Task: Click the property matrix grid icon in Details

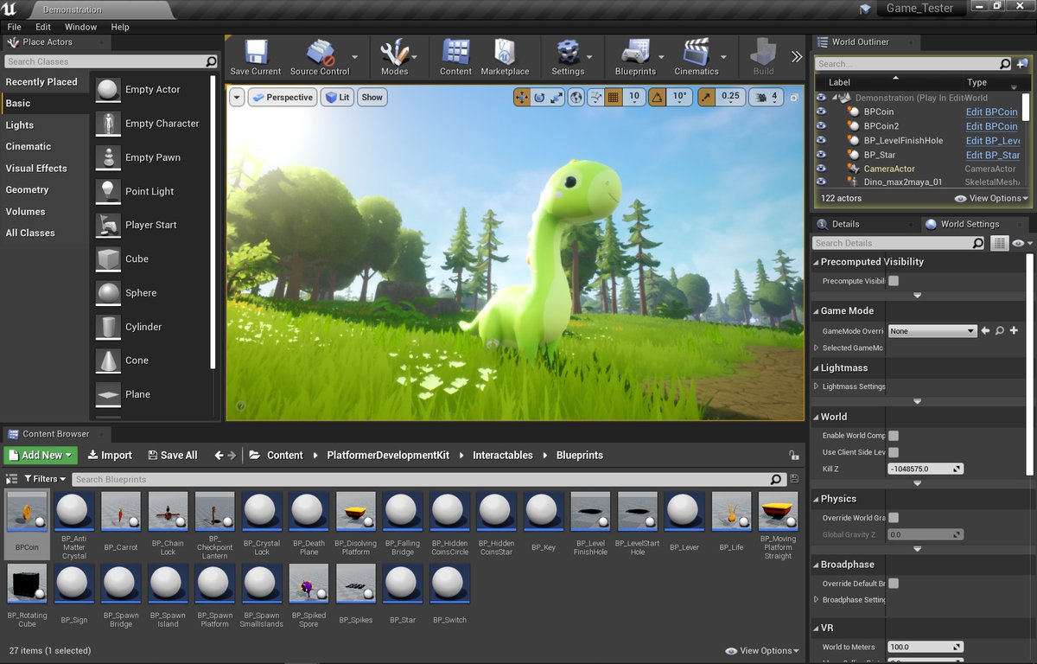Action: [x=999, y=244]
